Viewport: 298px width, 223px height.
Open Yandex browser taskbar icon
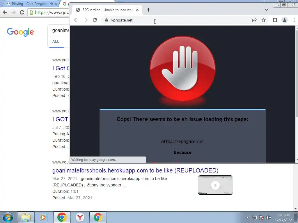click(80, 217)
